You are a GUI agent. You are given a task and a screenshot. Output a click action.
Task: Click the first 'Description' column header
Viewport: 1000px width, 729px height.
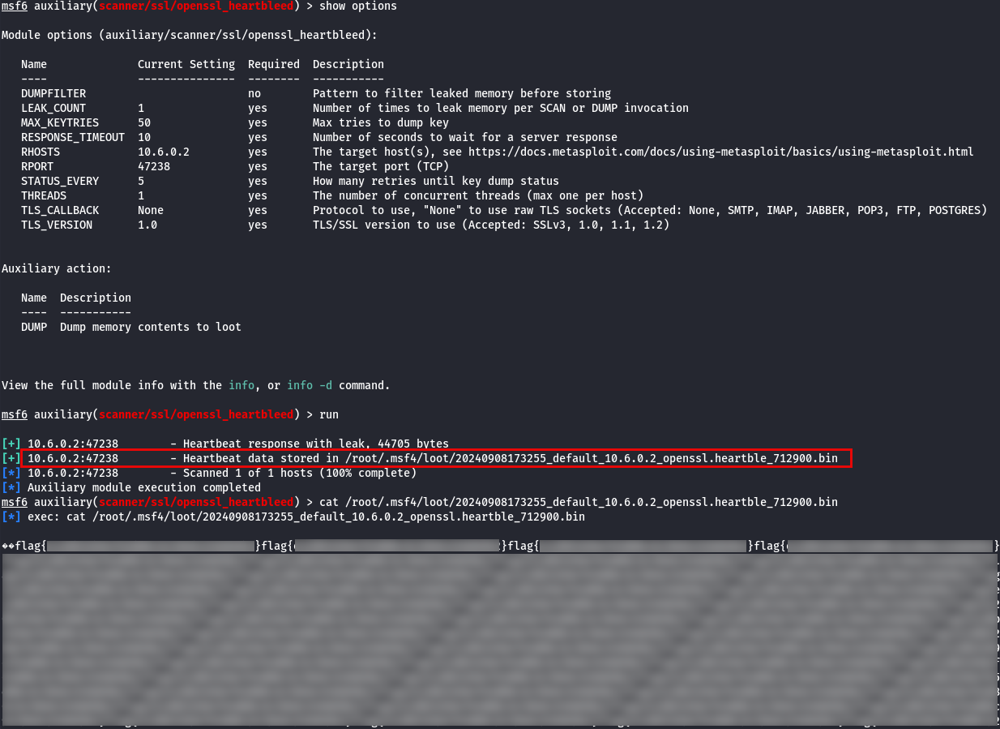coord(348,64)
